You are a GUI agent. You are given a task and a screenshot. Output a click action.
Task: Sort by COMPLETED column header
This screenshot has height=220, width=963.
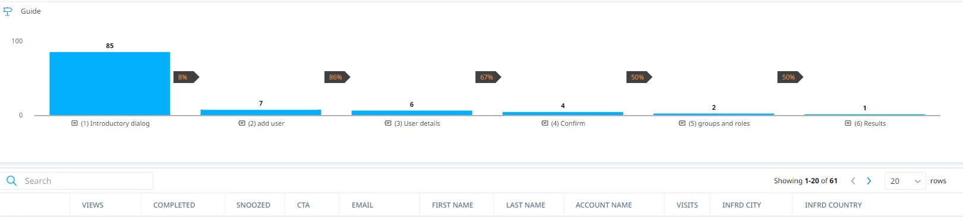pos(174,205)
